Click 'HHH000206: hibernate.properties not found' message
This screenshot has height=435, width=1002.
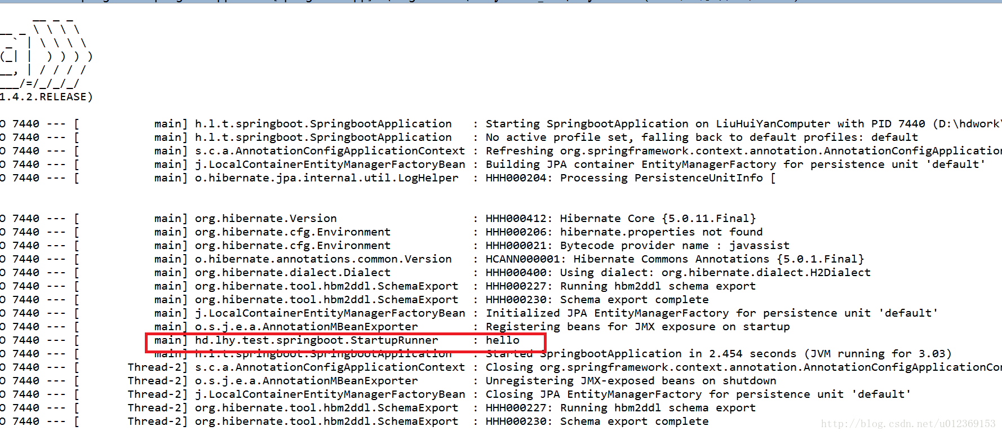click(x=624, y=232)
